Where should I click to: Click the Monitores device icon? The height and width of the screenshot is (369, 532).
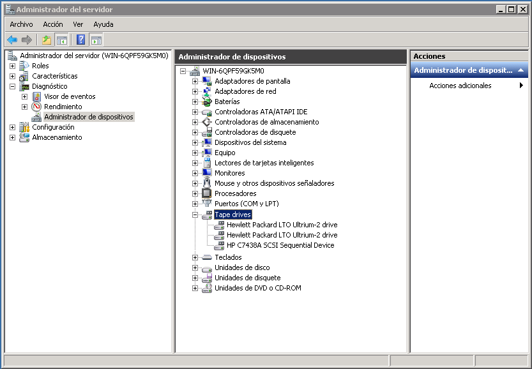tap(206, 173)
